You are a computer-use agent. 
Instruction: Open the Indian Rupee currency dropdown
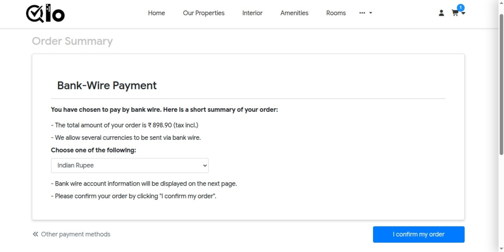[x=129, y=165]
